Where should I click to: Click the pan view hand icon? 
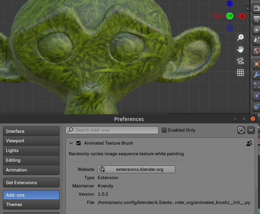(x=240, y=49)
